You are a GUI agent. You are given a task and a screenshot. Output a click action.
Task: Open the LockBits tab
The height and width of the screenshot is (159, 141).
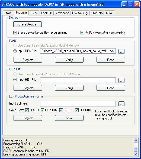(x=47, y=13)
